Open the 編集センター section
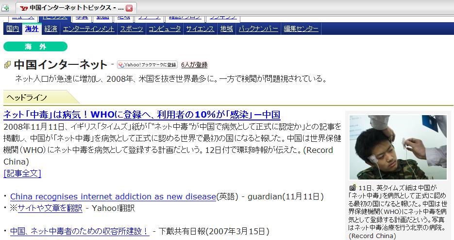 pyautogui.click(x=301, y=29)
